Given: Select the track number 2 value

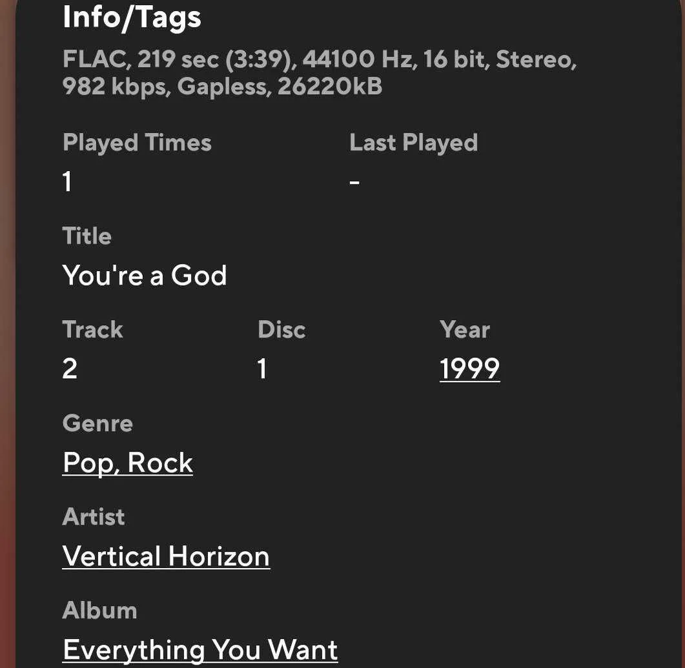Looking at the screenshot, I should coord(70,369).
